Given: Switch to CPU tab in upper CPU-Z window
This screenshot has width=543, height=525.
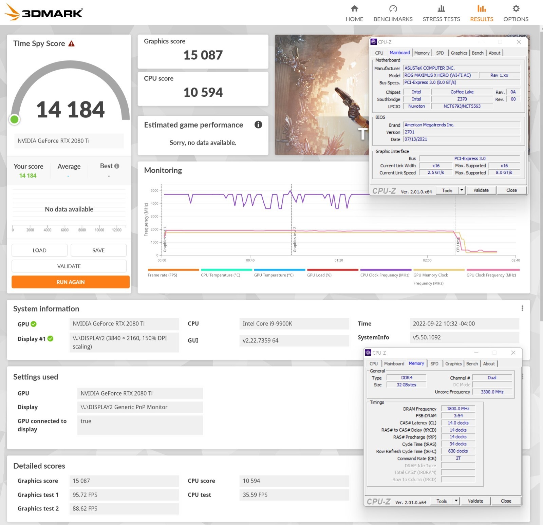Looking at the screenshot, I should coord(379,53).
